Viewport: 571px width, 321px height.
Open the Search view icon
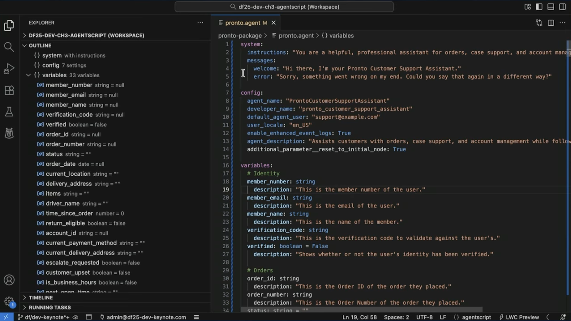click(x=9, y=47)
